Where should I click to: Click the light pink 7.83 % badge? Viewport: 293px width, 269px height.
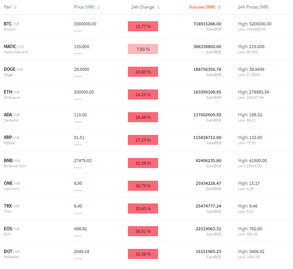(143, 49)
